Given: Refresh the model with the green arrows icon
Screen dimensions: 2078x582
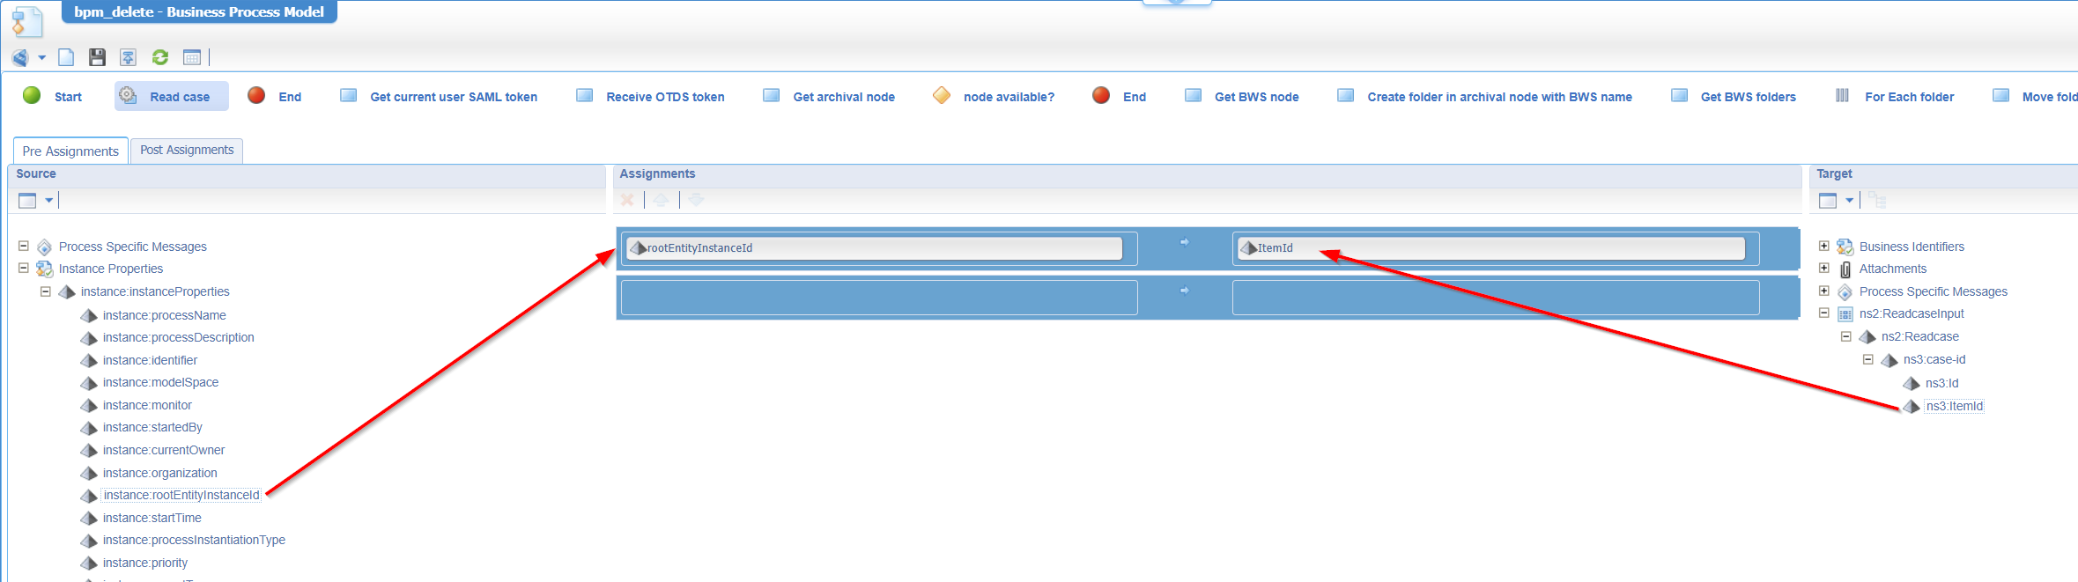Looking at the screenshot, I should [160, 57].
